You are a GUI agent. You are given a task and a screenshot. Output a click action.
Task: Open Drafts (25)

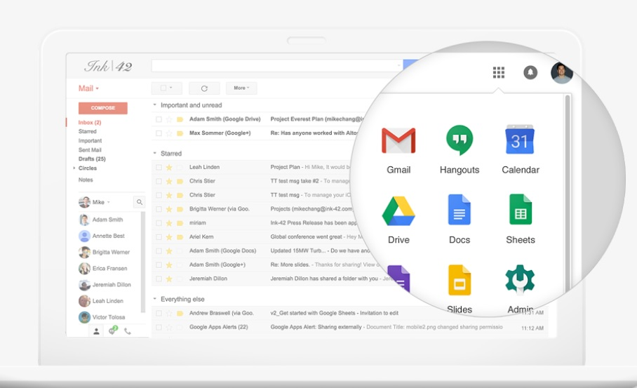[92, 159]
